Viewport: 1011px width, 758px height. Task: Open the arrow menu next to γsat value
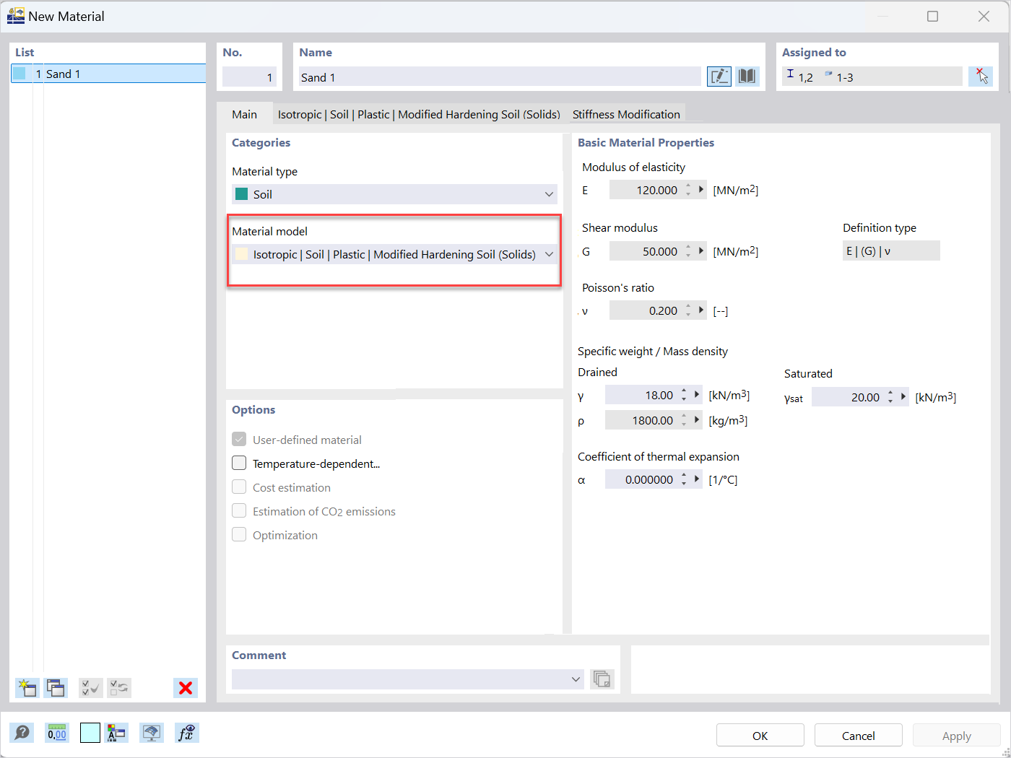(x=903, y=397)
